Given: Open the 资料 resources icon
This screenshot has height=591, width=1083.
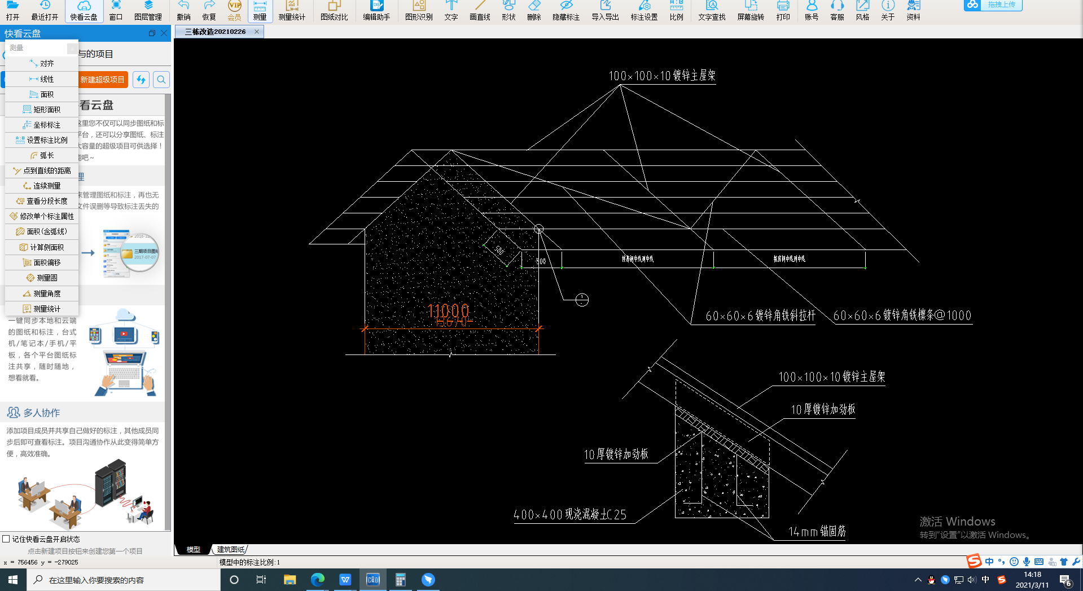Looking at the screenshot, I should [x=913, y=11].
